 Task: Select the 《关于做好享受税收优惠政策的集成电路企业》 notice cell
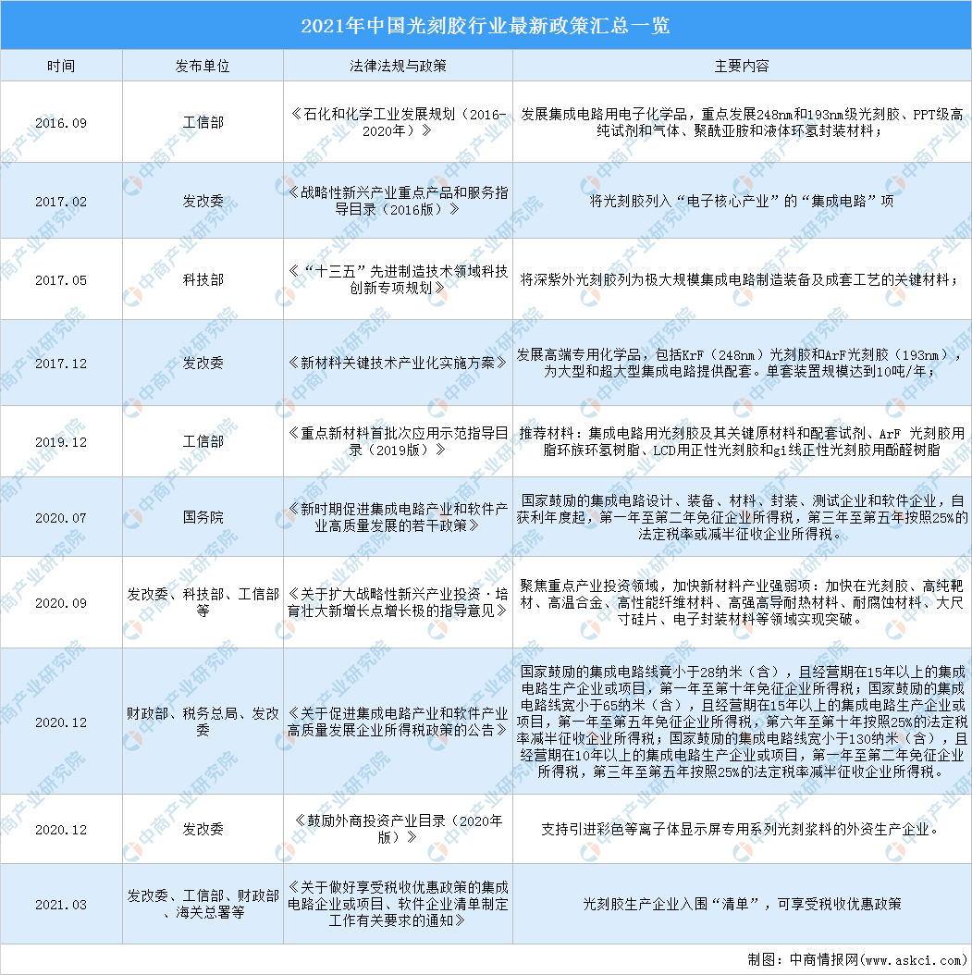click(398, 905)
